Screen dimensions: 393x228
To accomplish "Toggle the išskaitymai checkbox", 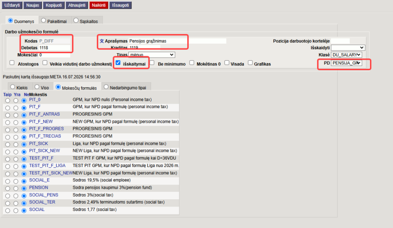I will tap(118, 63).
